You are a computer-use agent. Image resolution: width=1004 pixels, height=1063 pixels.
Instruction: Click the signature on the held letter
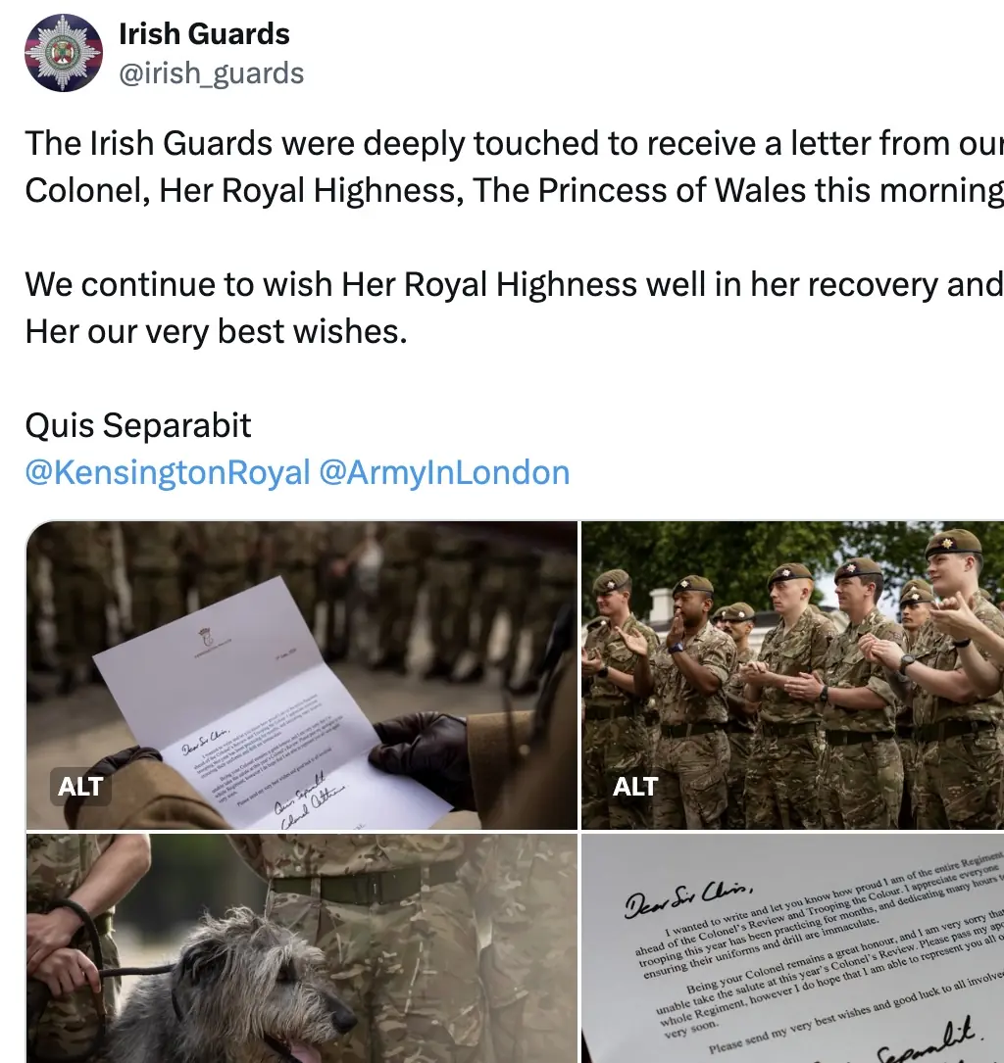(x=310, y=802)
